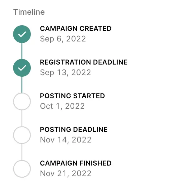Click the Nov 14, 2022 date
The image size is (186, 183).
[66, 140]
